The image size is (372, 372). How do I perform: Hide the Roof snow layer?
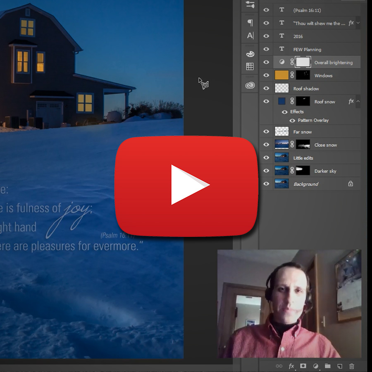tap(266, 101)
